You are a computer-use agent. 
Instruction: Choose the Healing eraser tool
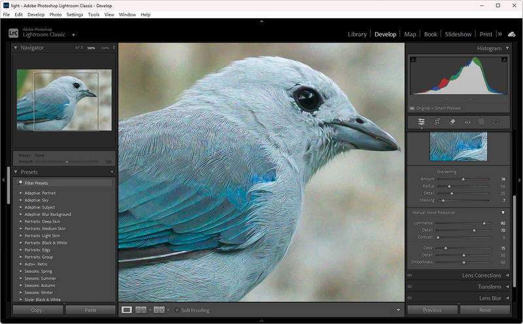point(452,121)
